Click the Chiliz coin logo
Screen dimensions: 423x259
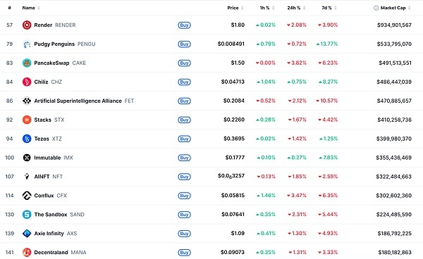click(x=27, y=82)
